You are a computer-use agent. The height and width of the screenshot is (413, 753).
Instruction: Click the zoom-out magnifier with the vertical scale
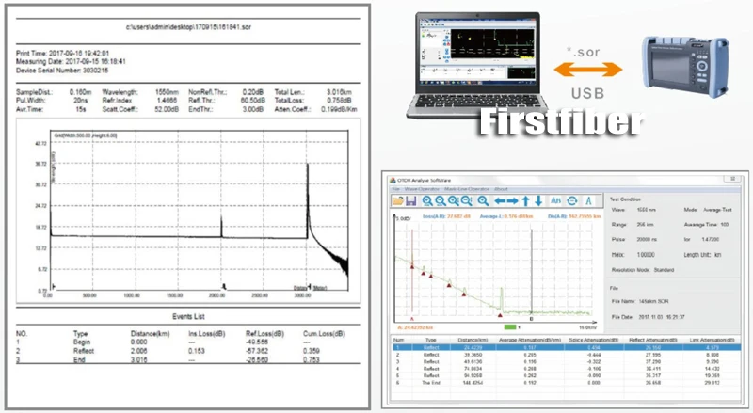point(466,200)
